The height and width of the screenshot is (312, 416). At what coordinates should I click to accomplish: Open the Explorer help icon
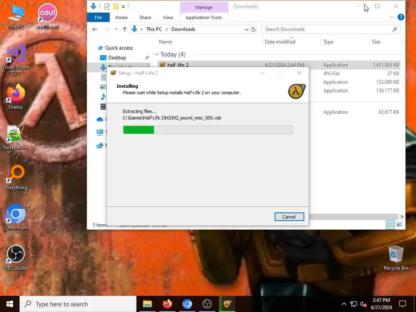(401, 17)
